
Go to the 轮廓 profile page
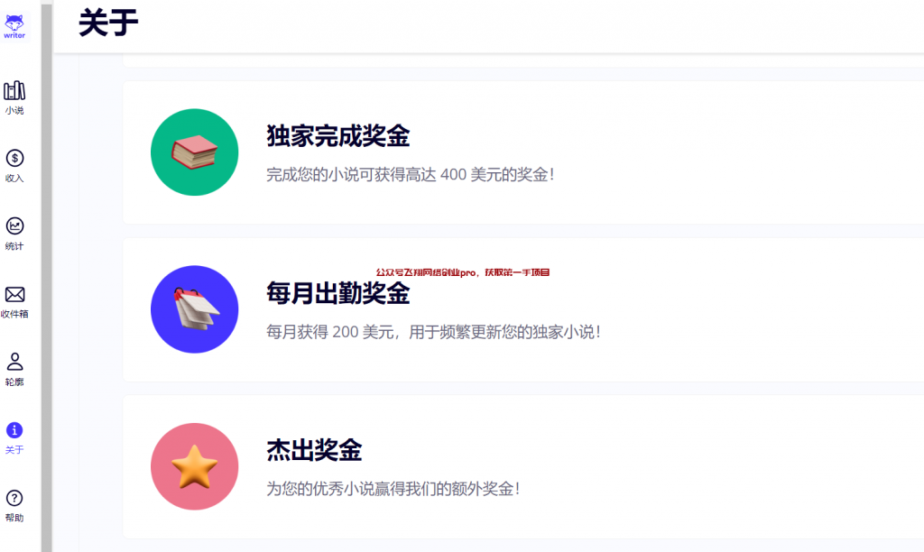coord(14,370)
